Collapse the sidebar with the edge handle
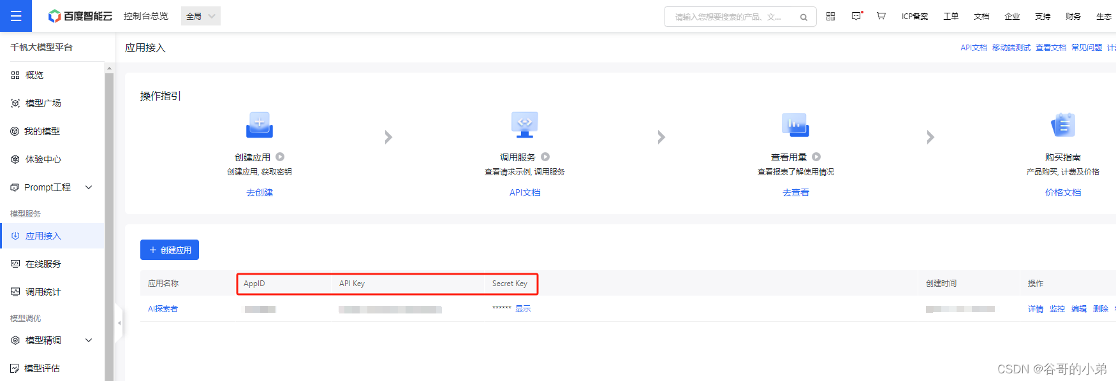This screenshot has height=381, width=1116. [x=119, y=323]
